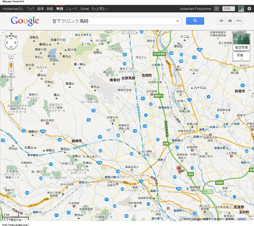Click the 群馬総社 station label
This screenshot has width=254, height=226.
(x=164, y=107)
